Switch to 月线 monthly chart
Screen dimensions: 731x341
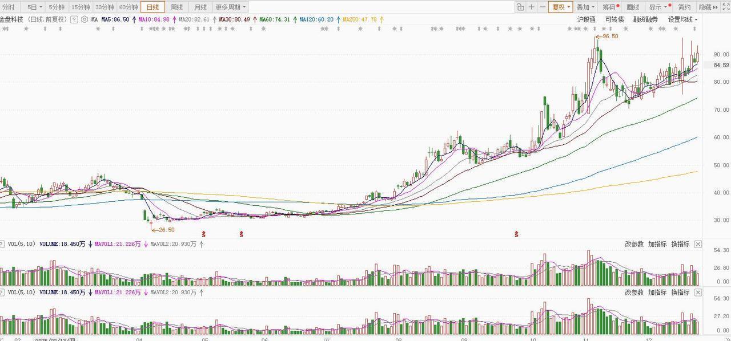pyautogui.click(x=200, y=7)
